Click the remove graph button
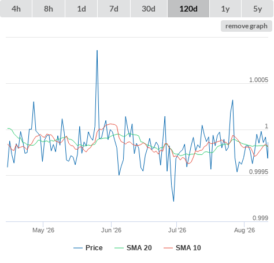274x263 pixels. pyautogui.click(x=246, y=26)
